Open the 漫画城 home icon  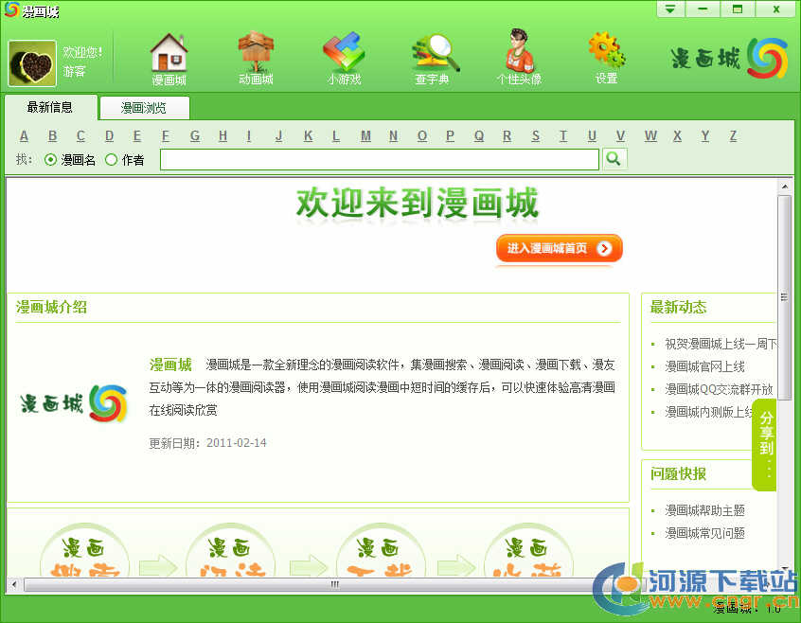tap(169, 59)
